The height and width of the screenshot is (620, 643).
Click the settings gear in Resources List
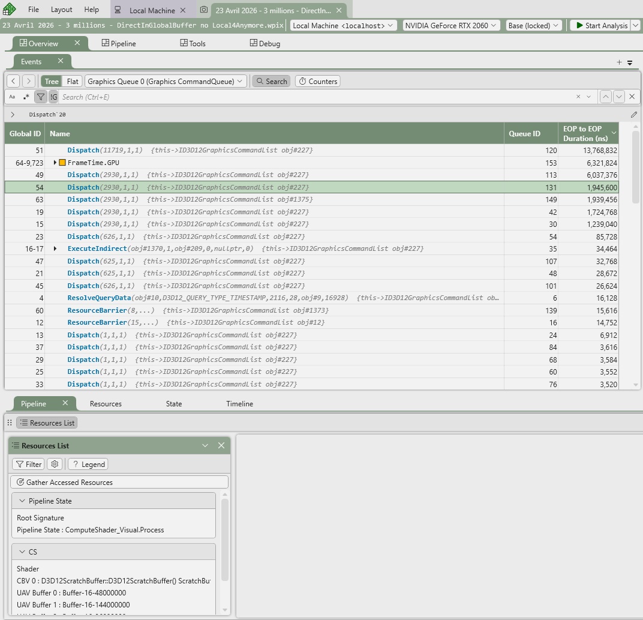tap(55, 464)
